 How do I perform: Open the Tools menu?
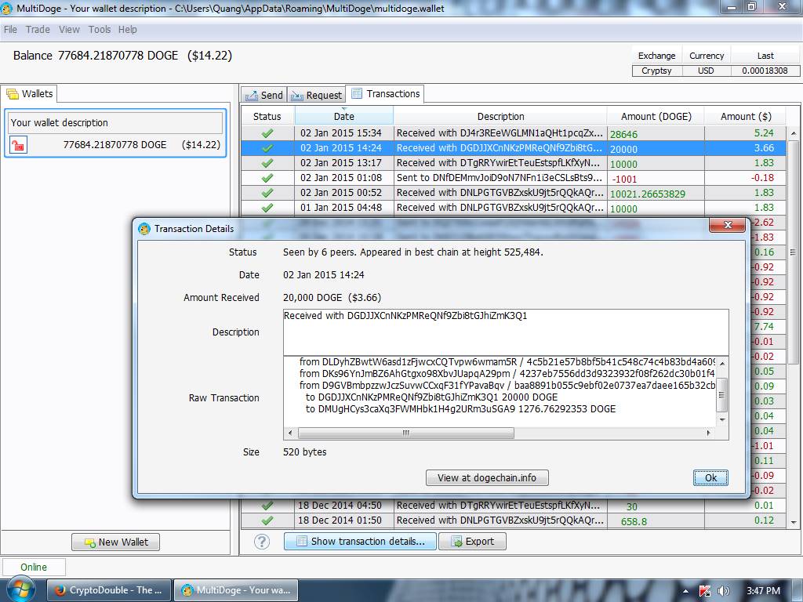coord(100,30)
